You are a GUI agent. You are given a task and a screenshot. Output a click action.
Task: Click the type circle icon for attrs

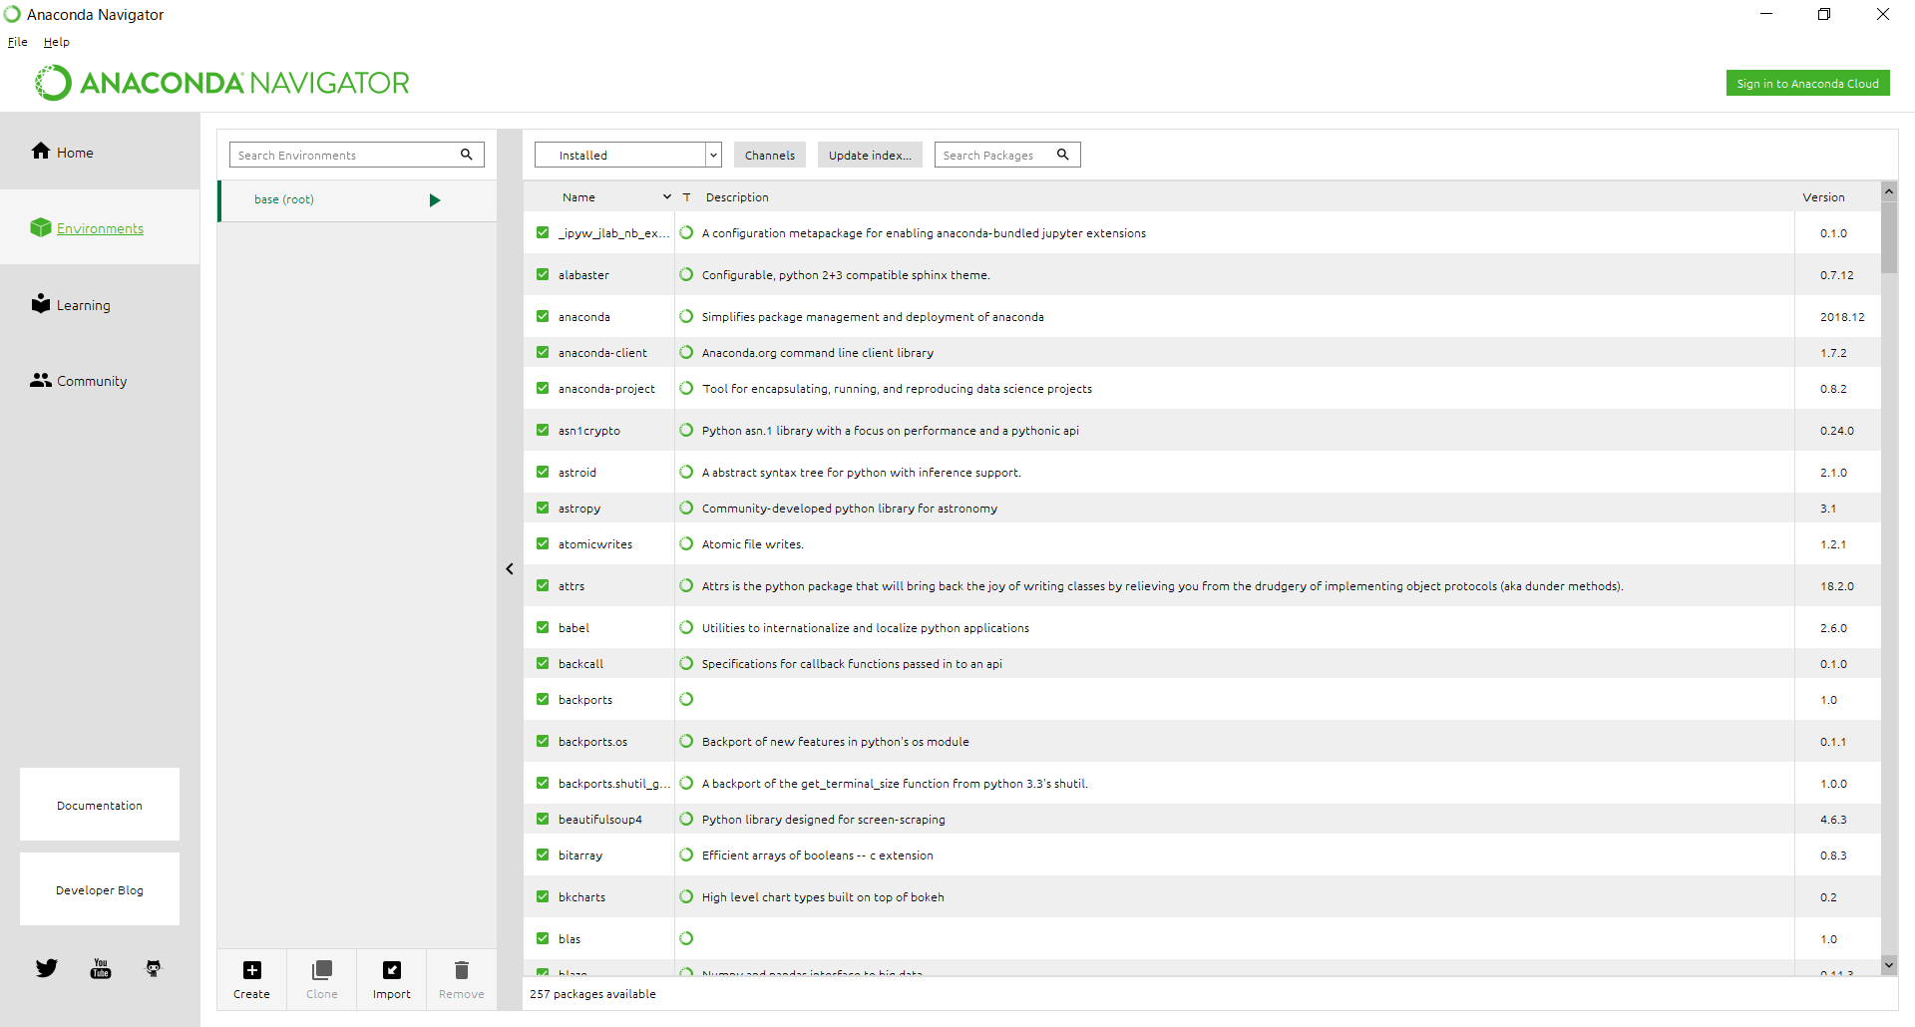686,585
